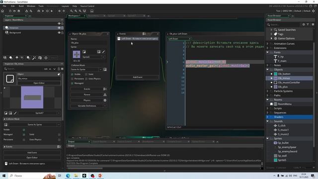Open the File menu
This screenshot has width=318, height=179.
pyautogui.click(x=4, y=6)
